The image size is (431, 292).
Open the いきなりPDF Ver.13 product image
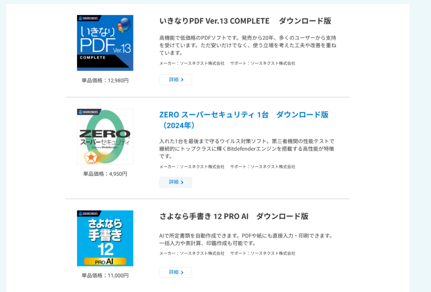click(x=105, y=43)
